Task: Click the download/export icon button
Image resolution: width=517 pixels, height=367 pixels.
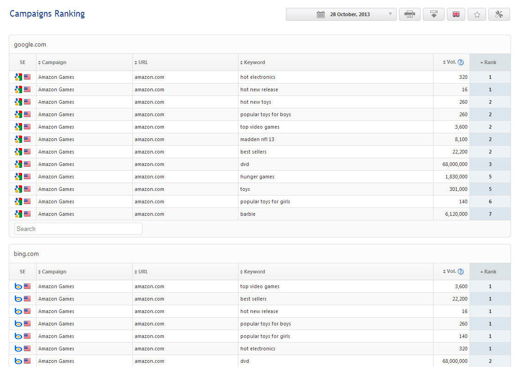Action: [x=434, y=14]
